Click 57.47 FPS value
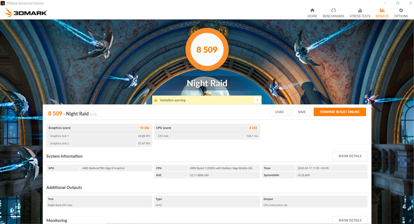This screenshot has width=414, height=224. pyautogui.click(x=144, y=144)
